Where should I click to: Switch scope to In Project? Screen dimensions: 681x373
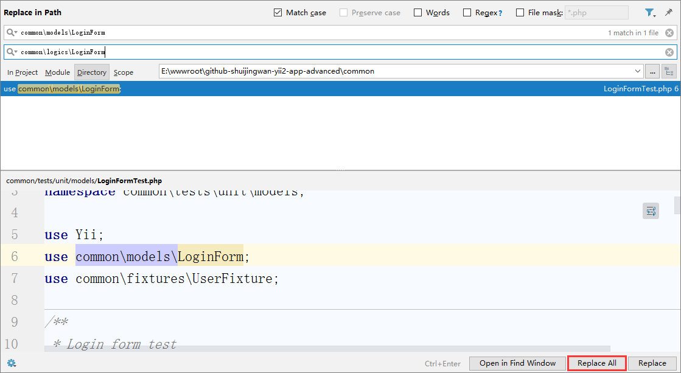(x=23, y=72)
